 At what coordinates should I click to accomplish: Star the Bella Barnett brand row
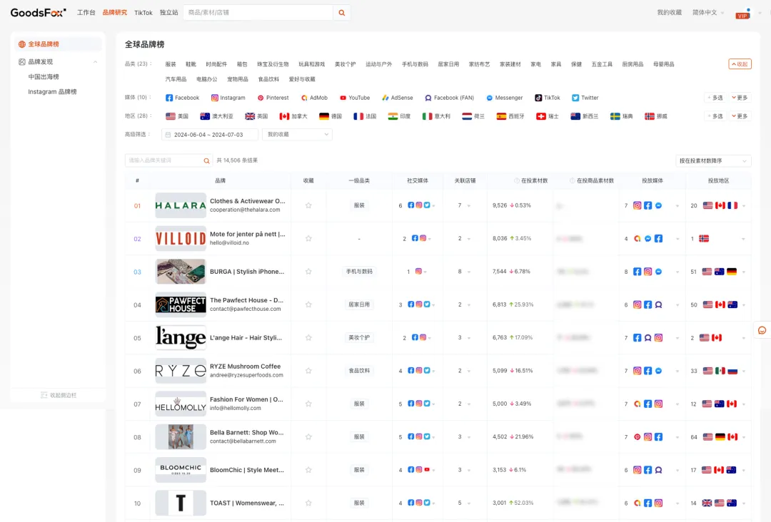coord(308,436)
